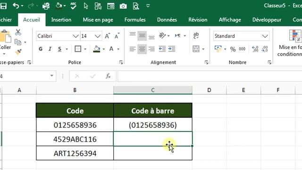The height and width of the screenshot is (170, 302).
Task: Click the camera tool icon in the quick access toolbar
Action: 123,6
